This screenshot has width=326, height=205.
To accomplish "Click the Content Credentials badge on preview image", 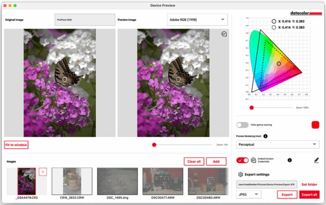I will tap(224, 34).
